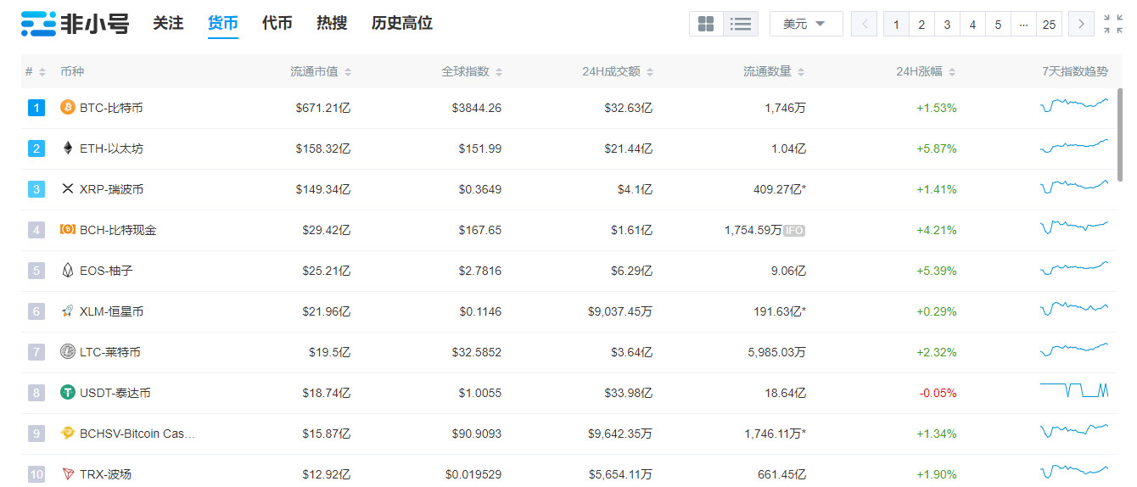Open the 美元 currency dropdown
Screen dimensions: 1137x487
coord(806,24)
